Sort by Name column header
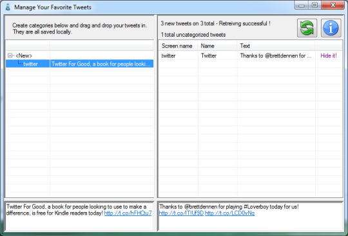This screenshot has height=236, width=348. click(x=217, y=46)
